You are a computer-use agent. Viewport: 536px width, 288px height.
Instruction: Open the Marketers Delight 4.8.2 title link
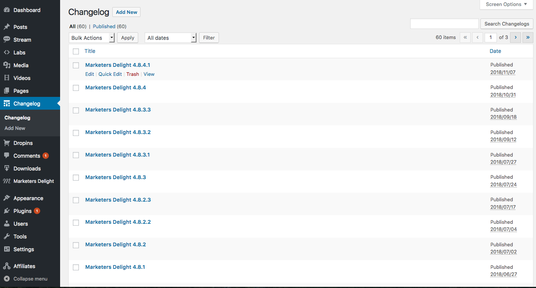point(116,244)
